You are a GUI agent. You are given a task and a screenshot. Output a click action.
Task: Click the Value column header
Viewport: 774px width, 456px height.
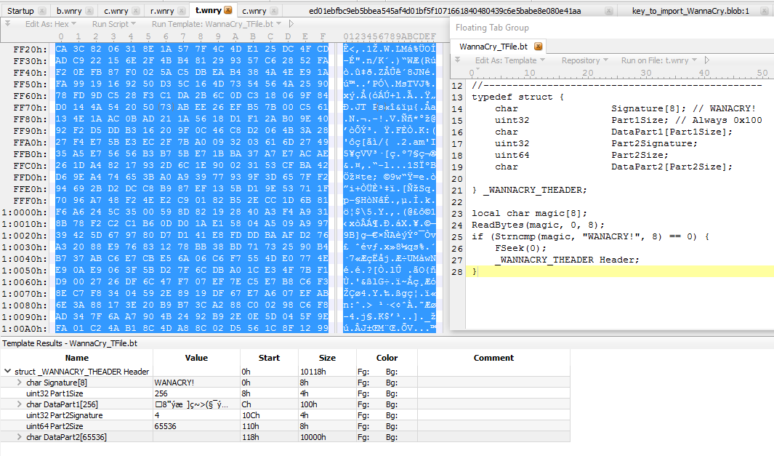pos(196,358)
